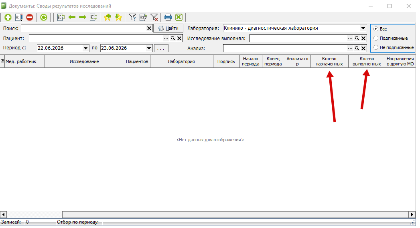
Task: Sort by the Мед. работник column
Action: click(x=24, y=61)
